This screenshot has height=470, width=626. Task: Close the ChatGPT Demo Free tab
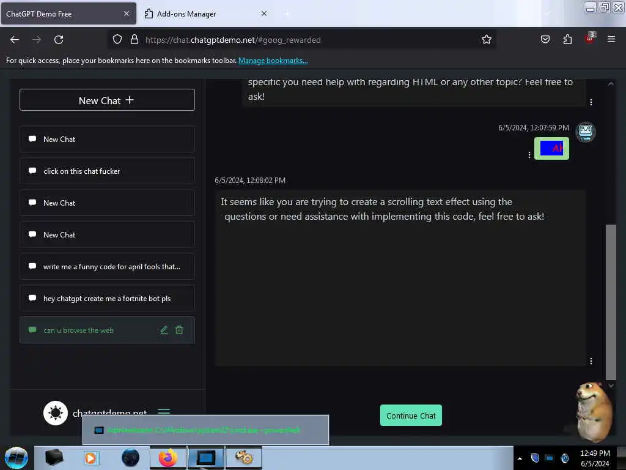click(126, 13)
